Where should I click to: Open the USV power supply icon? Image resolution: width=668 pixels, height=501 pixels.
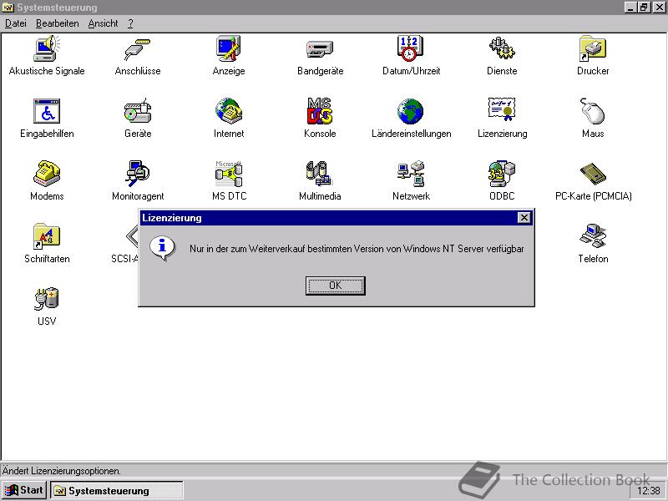[x=47, y=298]
